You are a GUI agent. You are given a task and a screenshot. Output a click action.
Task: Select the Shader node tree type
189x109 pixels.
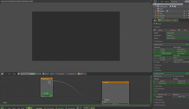pyautogui.click(x=27, y=108)
